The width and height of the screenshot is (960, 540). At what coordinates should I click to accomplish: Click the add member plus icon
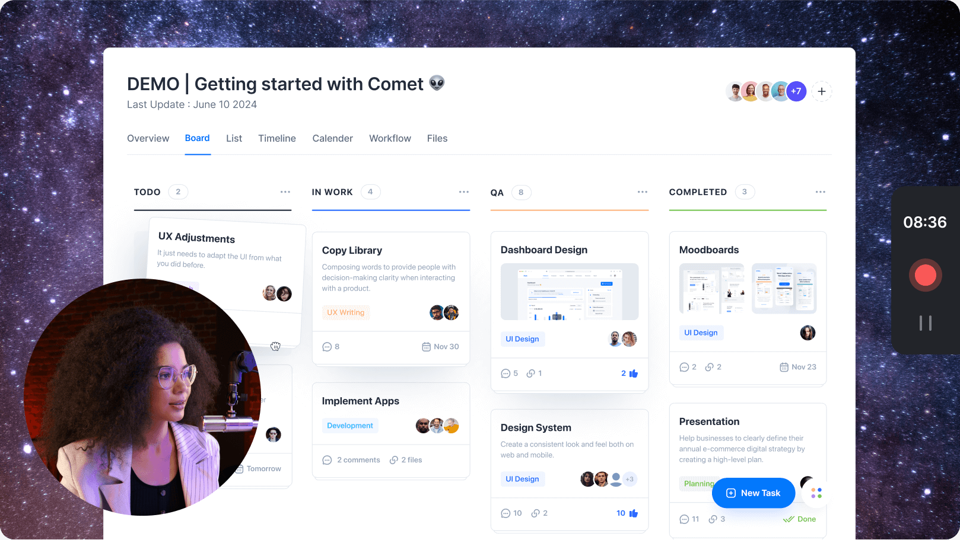point(822,91)
